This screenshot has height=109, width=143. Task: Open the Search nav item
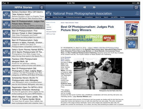pyautogui.click(x=106, y=17)
